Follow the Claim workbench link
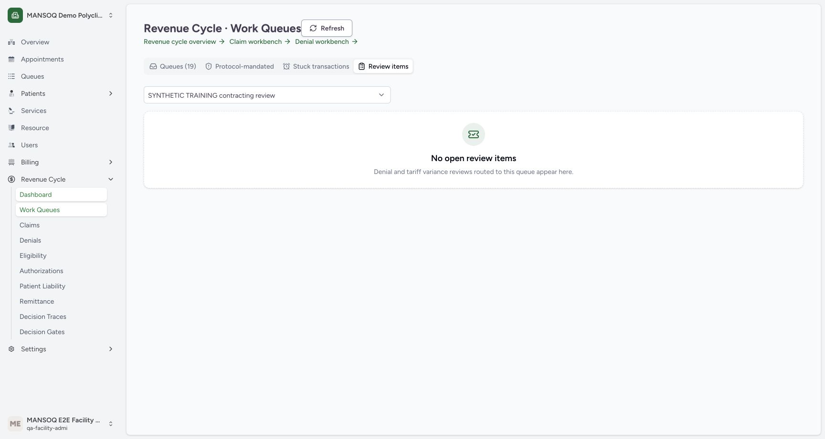 260,41
